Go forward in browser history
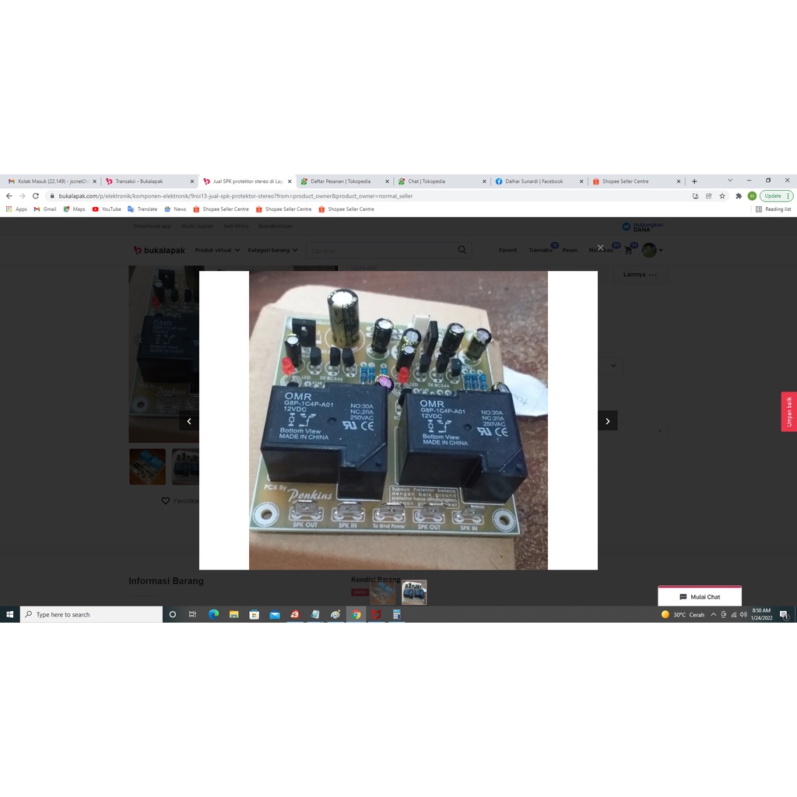The height and width of the screenshot is (797, 797). pyautogui.click(x=23, y=195)
